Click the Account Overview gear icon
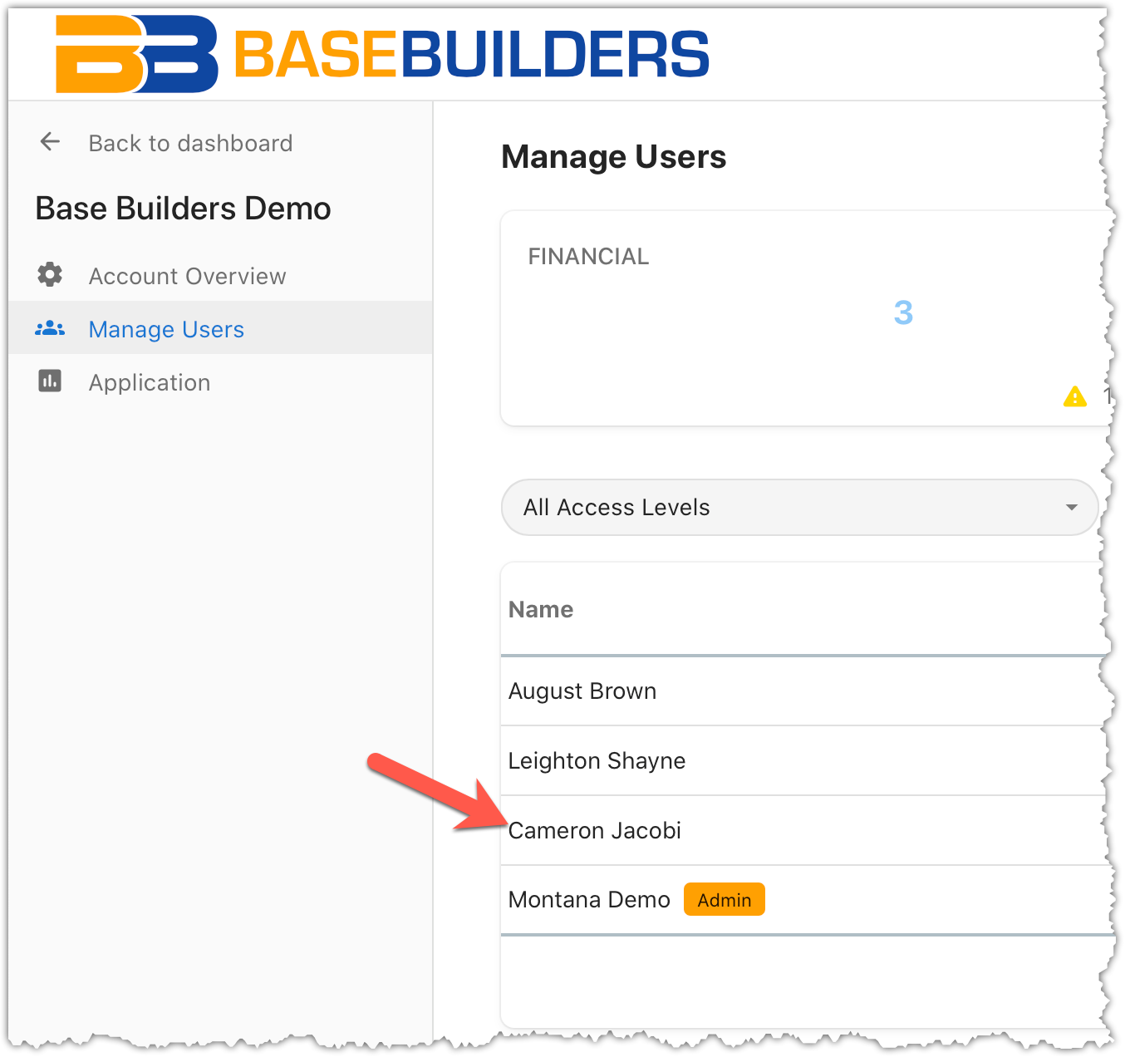 [50, 274]
